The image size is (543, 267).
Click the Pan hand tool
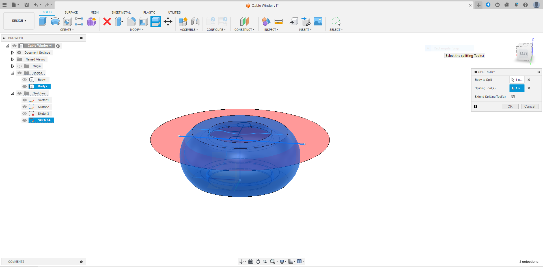click(x=258, y=261)
